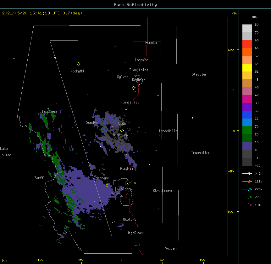Click the dBZ legend heading
This screenshot has width=271, height=264.
(255, 17)
